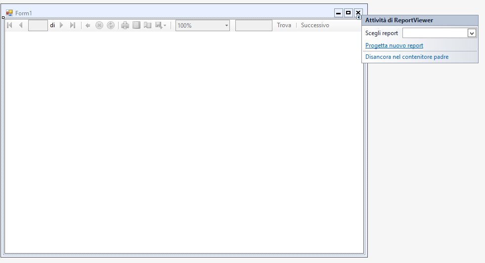485x263 pixels.
Task: Open the export dropdown
Action: (x=161, y=25)
